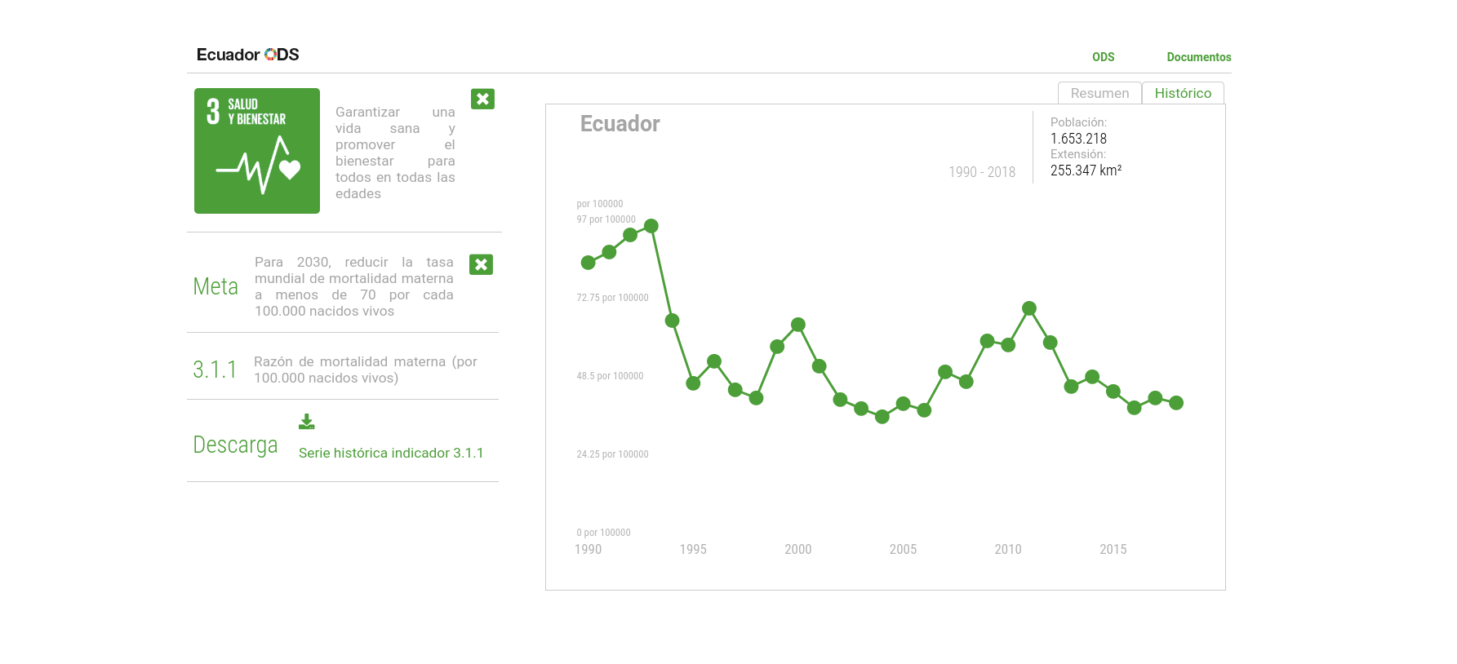Open the ODS menu item

(1103, 57)
